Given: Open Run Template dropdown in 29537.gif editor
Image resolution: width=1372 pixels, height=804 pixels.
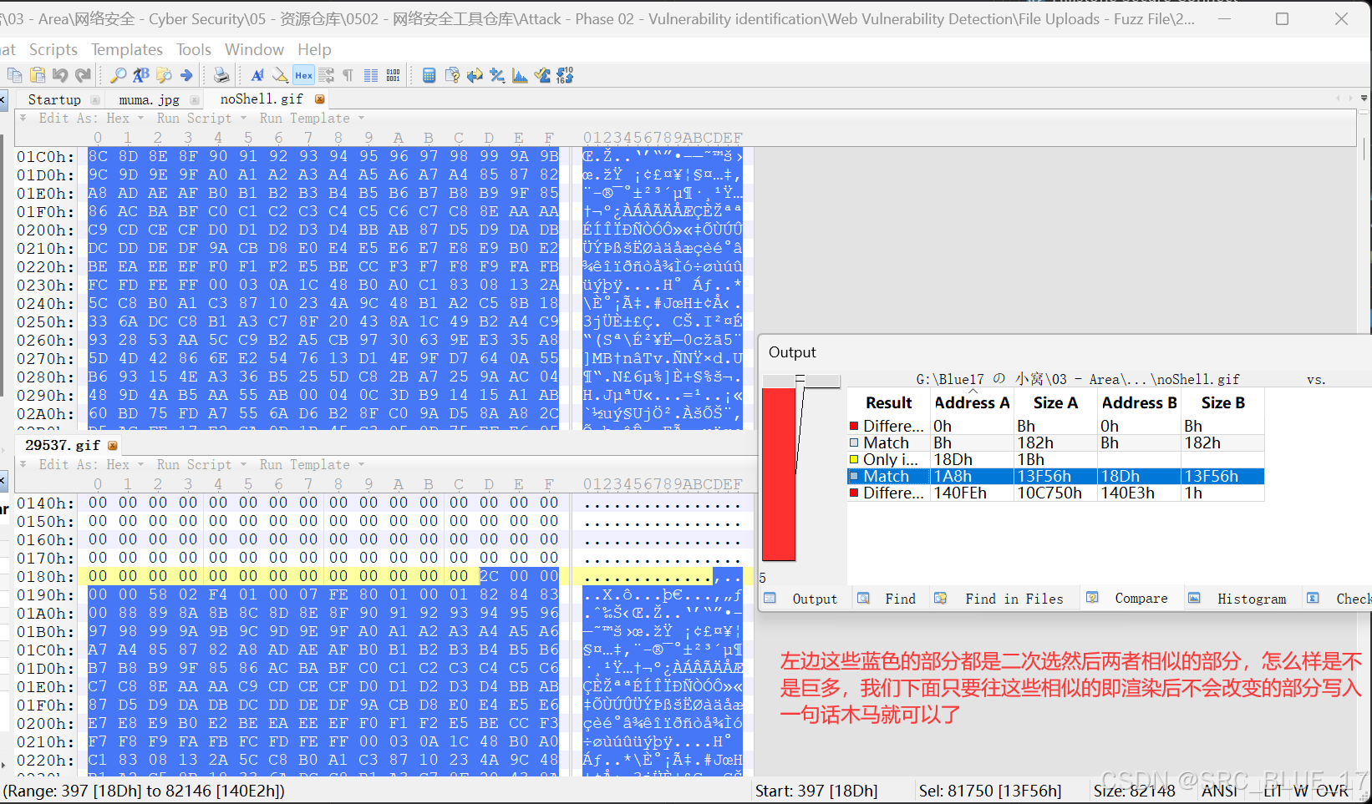Looking at the screenshot, I should click(312, 464).
